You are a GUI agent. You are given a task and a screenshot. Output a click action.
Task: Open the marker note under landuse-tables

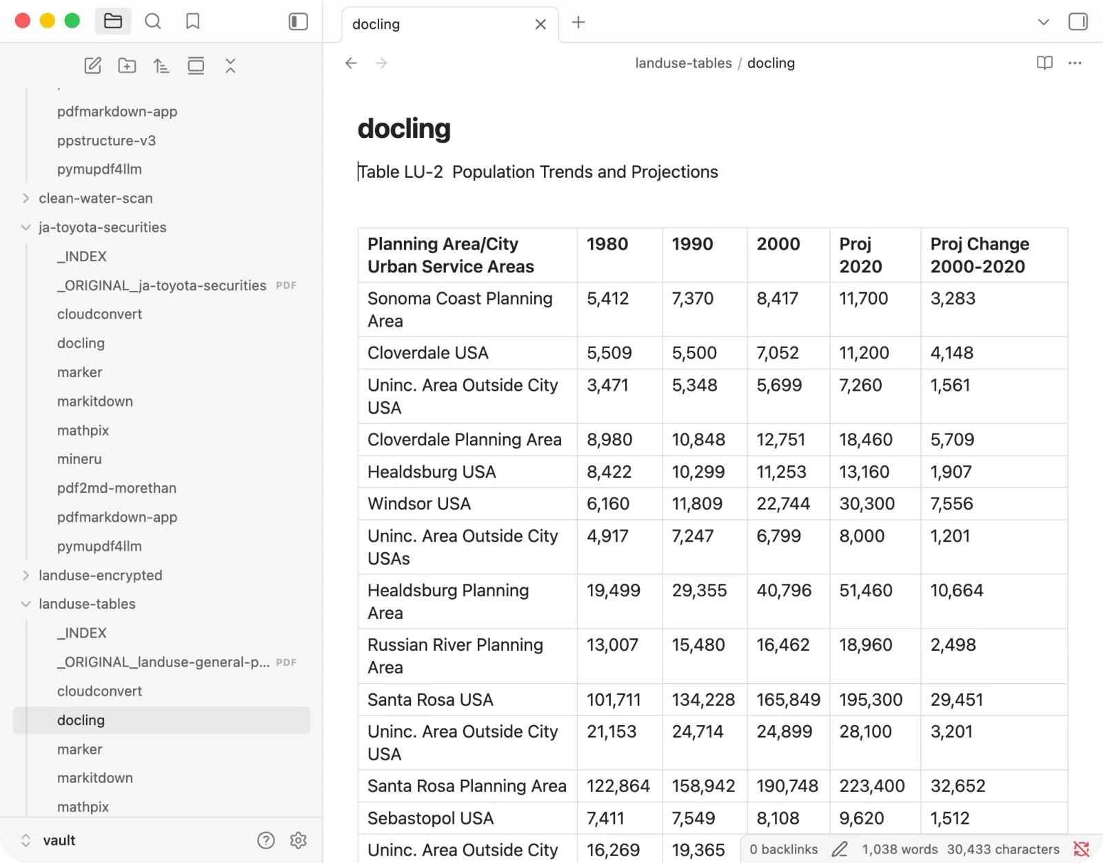click(79, 749)
